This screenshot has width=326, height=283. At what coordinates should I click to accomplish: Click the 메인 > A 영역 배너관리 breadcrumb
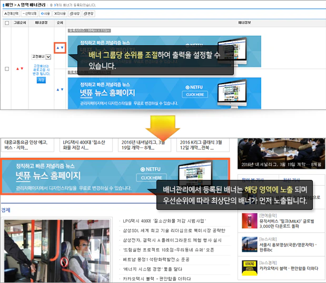click(x=25, y=5)
